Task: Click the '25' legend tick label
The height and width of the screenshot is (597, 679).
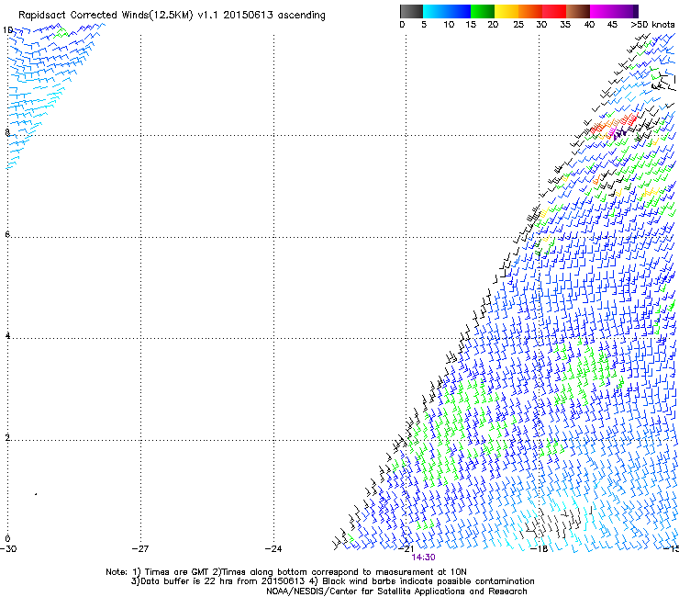Action: coord(518,25)
